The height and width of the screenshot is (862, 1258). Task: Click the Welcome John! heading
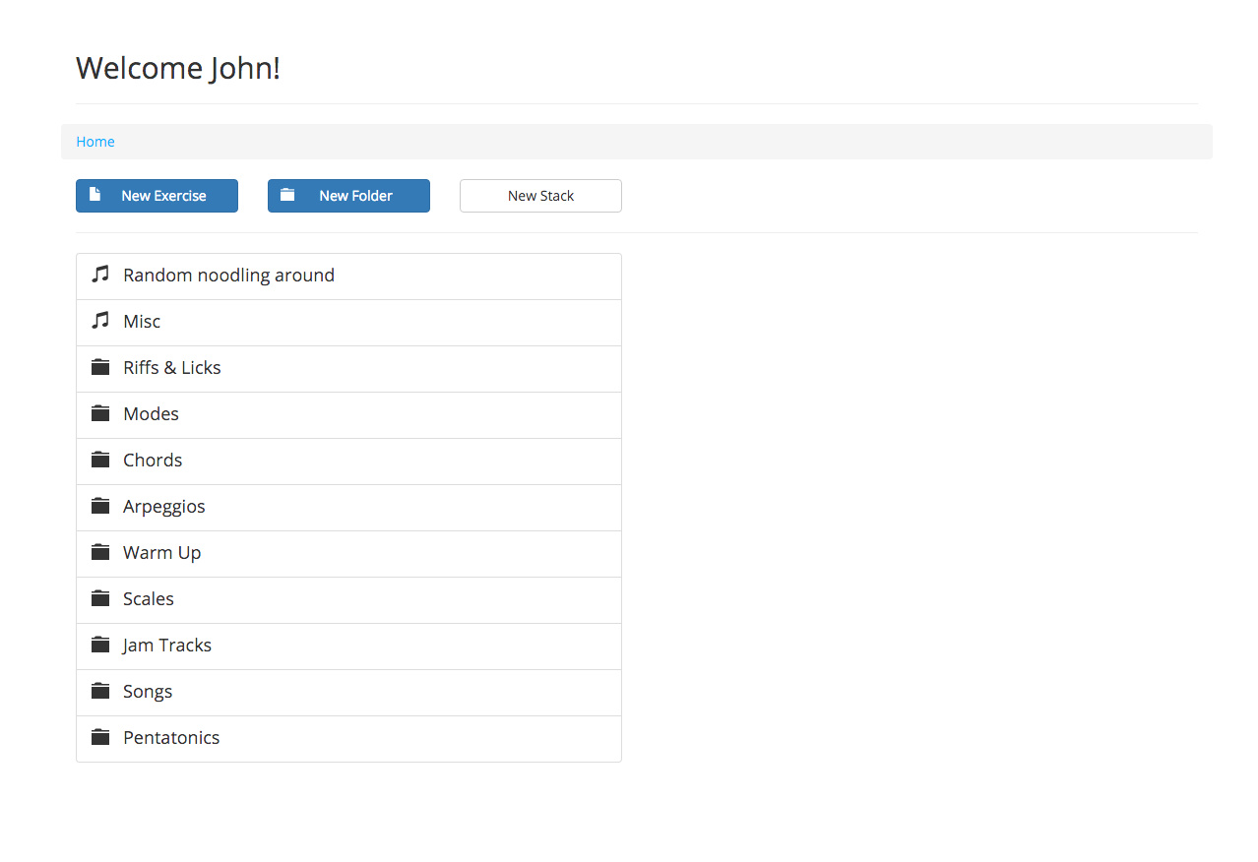178,68
